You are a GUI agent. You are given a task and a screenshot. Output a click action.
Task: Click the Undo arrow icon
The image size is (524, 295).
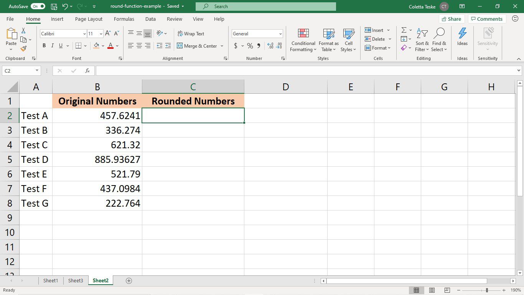65,7
